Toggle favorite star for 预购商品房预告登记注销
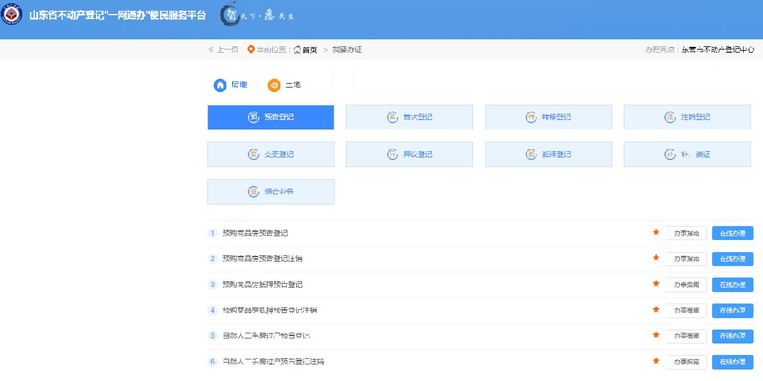 click(656, 258)
